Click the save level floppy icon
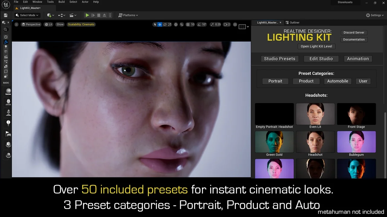 pos(5,15)
